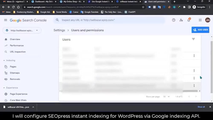This screenshot has height=120, width=213.
Task: Change rows per page dropdown
Action: [166, 96]
